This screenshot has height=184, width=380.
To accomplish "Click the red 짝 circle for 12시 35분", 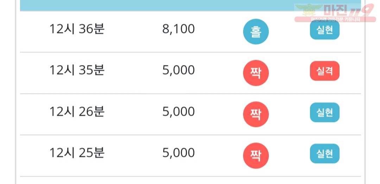I will tap(256, 73).
